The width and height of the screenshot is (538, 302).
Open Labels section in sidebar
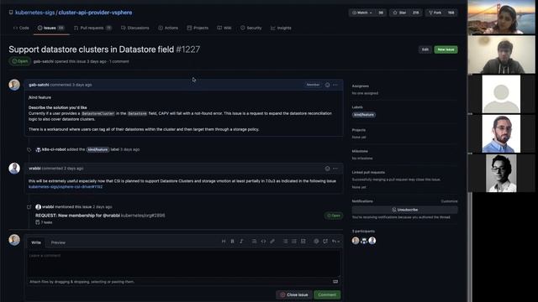click(x=357, y=107)
